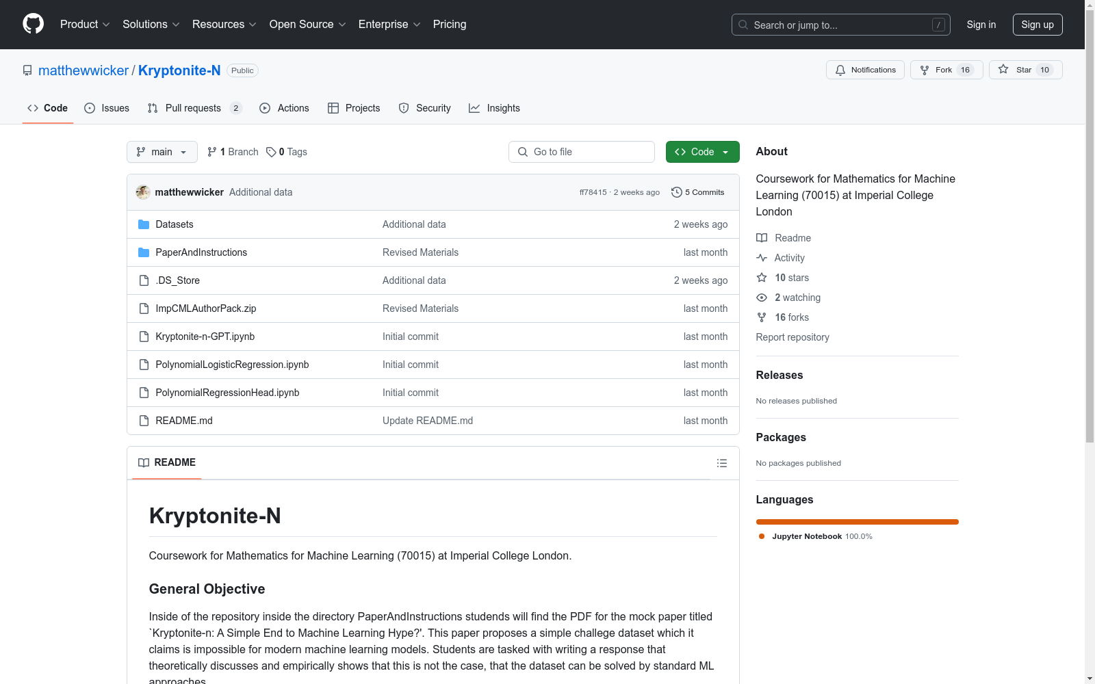Image resolution: width=1095 pixels, height=684 pixels.
Task: Switch to the Projects tab
Action: (x=354, y=108)
